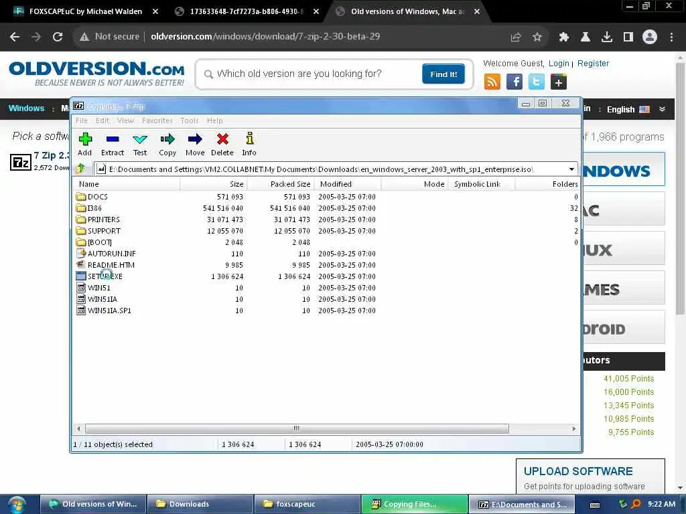Screen dimensions: 686x514
Task: Click the Google Plus icon on OldVersion
Action: 559,82
